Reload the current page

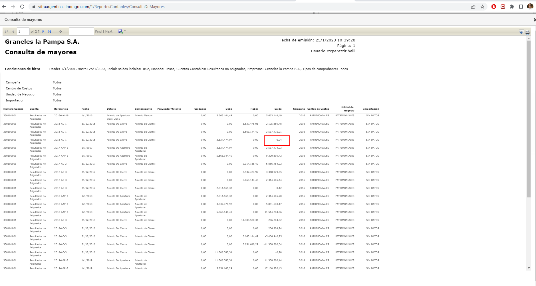click(22, 7)
